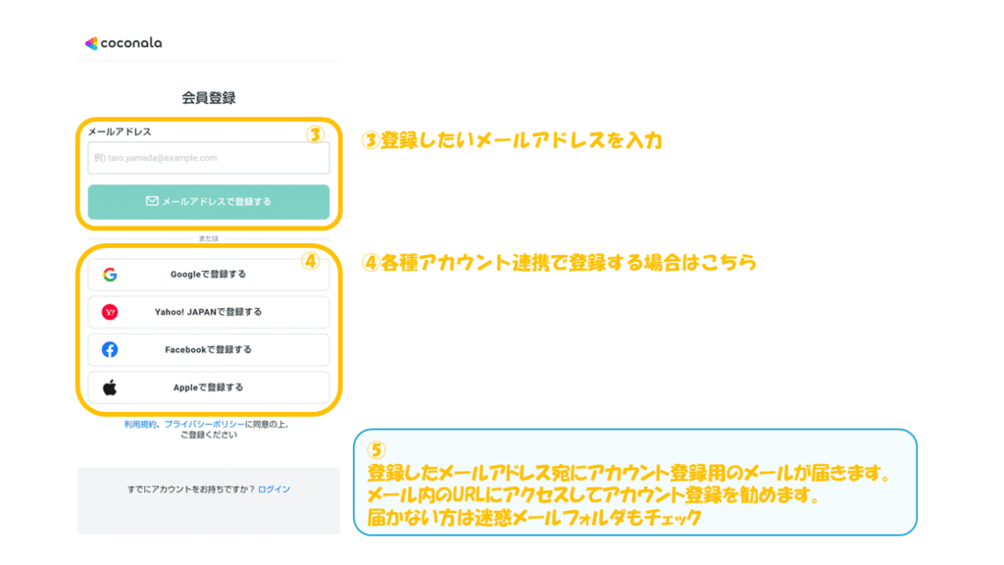Click the red Yahoo! JAPAN icon
Screen dimensions: 1004x565
tap(110, 312)
